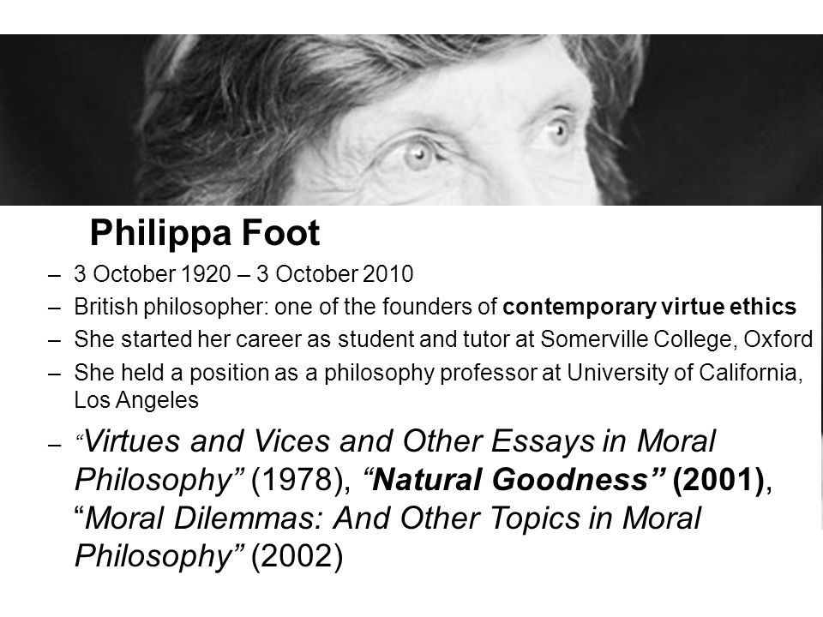
Task: Click the bold 'contemporary virtue ethics' text
Action: pos(650,307)
